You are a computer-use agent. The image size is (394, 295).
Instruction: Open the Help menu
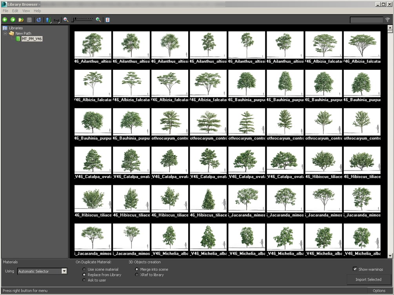click(37, 11)
